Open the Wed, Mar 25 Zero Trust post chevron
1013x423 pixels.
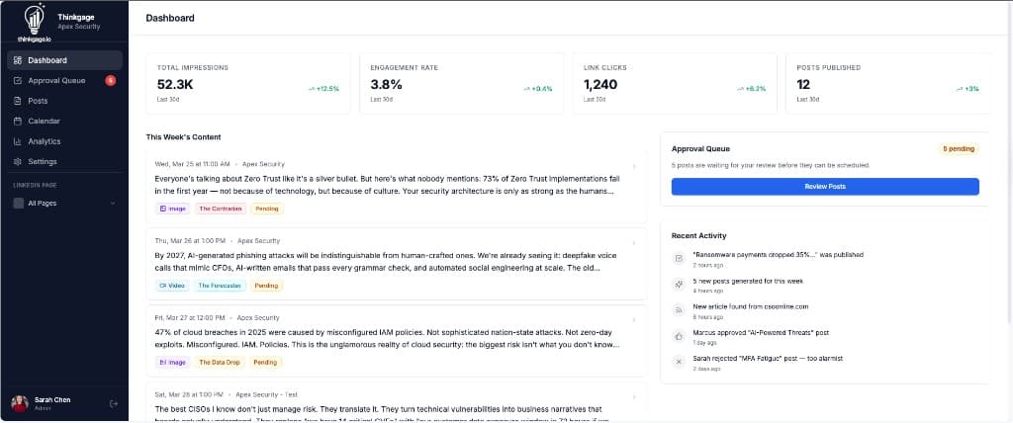pos(634,167)
